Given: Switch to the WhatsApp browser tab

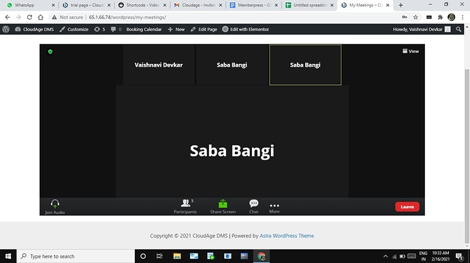Looking at the screenshot, I should [29, 5].
